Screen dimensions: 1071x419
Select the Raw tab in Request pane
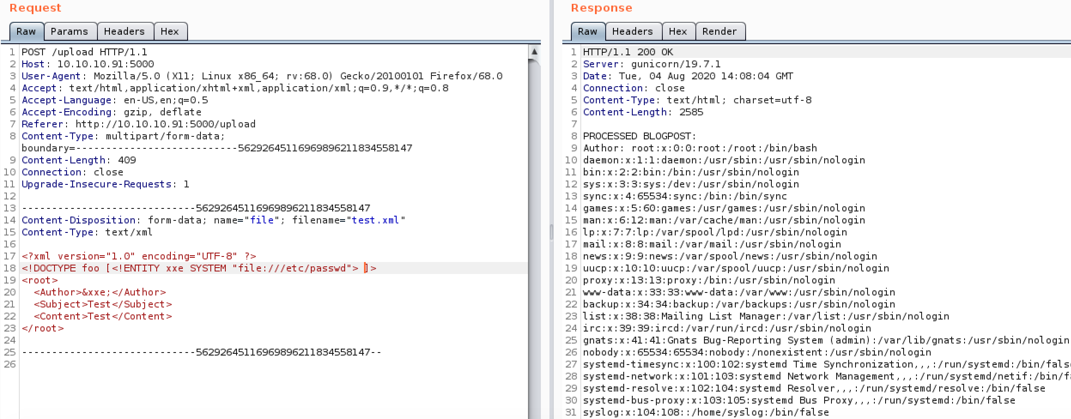26,31
